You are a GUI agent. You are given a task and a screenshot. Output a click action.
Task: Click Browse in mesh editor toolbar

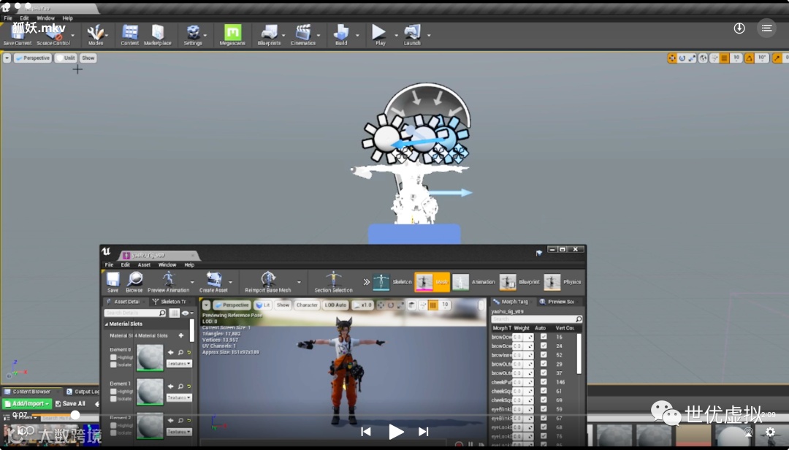click(134, 283)
